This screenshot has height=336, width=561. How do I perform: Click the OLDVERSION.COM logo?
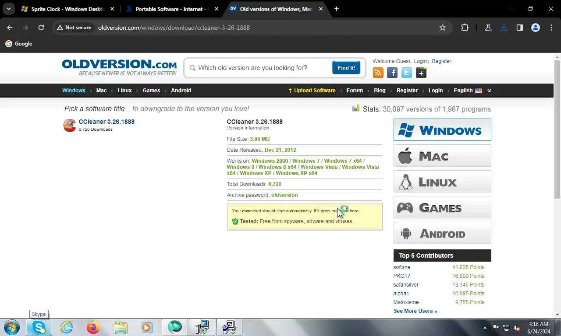(x=119, y=67)
